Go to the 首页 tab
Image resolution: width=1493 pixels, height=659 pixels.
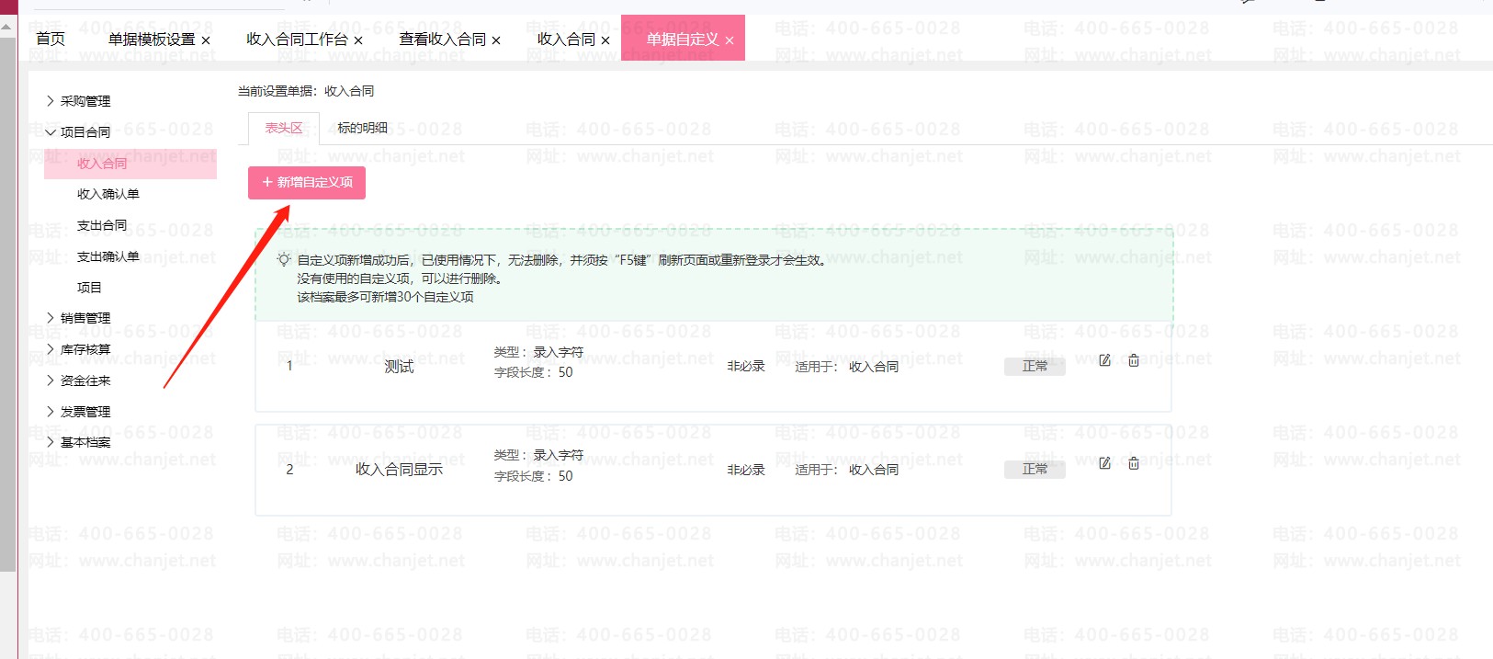pyautogui.click(x=51, y=39)
